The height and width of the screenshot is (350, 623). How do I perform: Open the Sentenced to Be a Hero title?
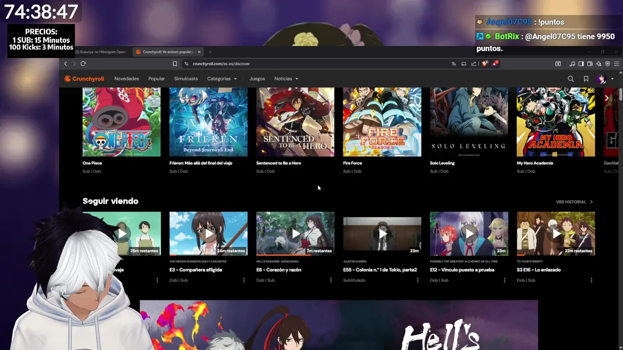click(278, 163)
